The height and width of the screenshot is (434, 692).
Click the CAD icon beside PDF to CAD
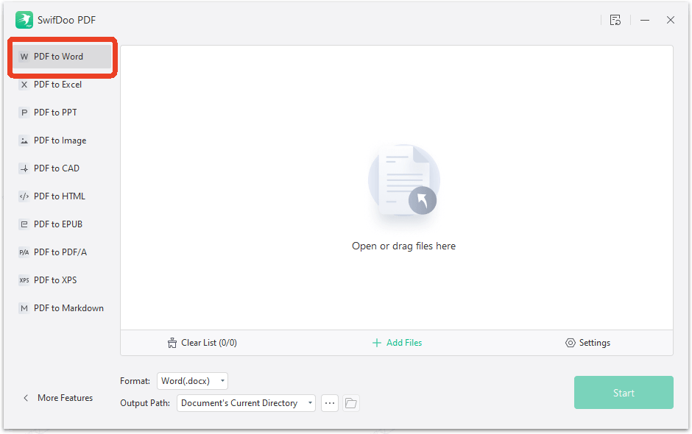[x=24, y=168]
